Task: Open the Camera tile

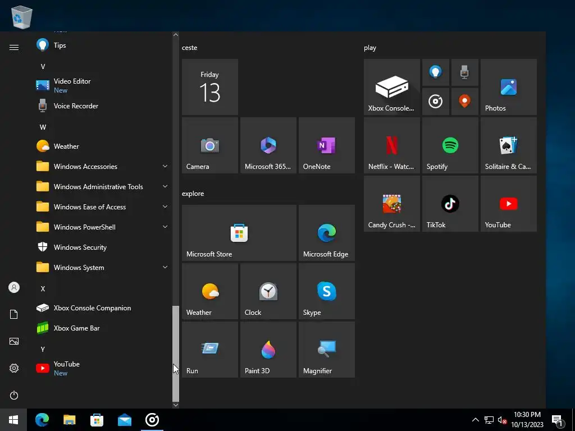Action: [x=210, y=145]
